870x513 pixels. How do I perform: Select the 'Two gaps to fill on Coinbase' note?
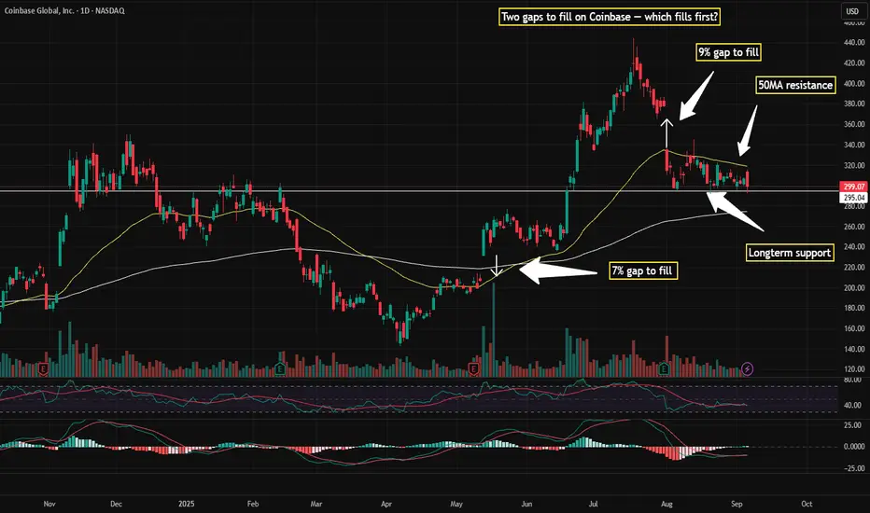pos(610,17)
